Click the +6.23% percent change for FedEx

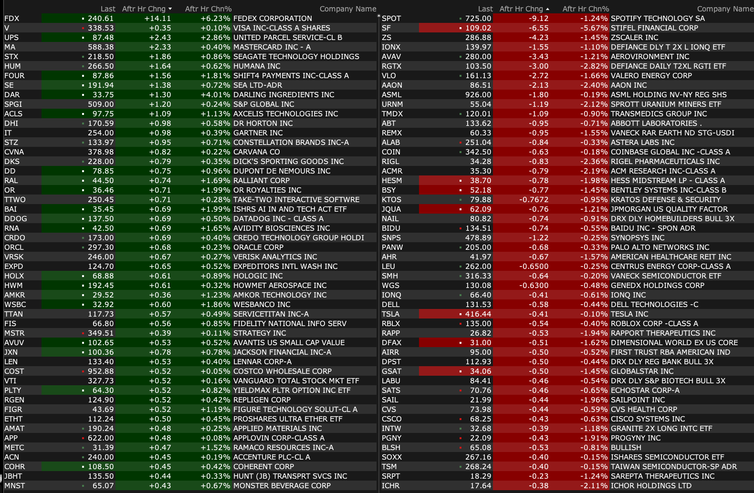pos(216,19)
